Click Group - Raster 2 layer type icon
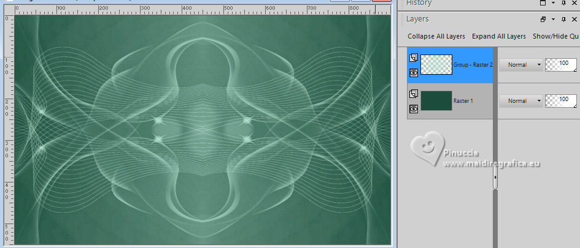Screen dimensions: 580x248 [x=414, y=58]
